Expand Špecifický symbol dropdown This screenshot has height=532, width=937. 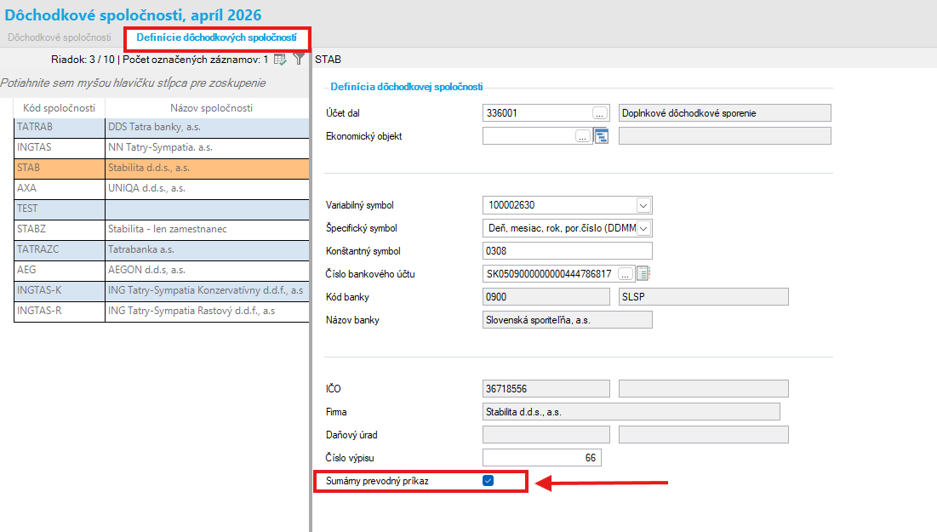pyautogui.click(x=643, y=228)
